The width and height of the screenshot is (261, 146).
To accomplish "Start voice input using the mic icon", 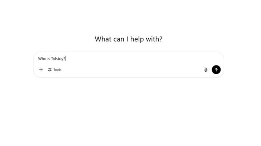I will [206, 70].
